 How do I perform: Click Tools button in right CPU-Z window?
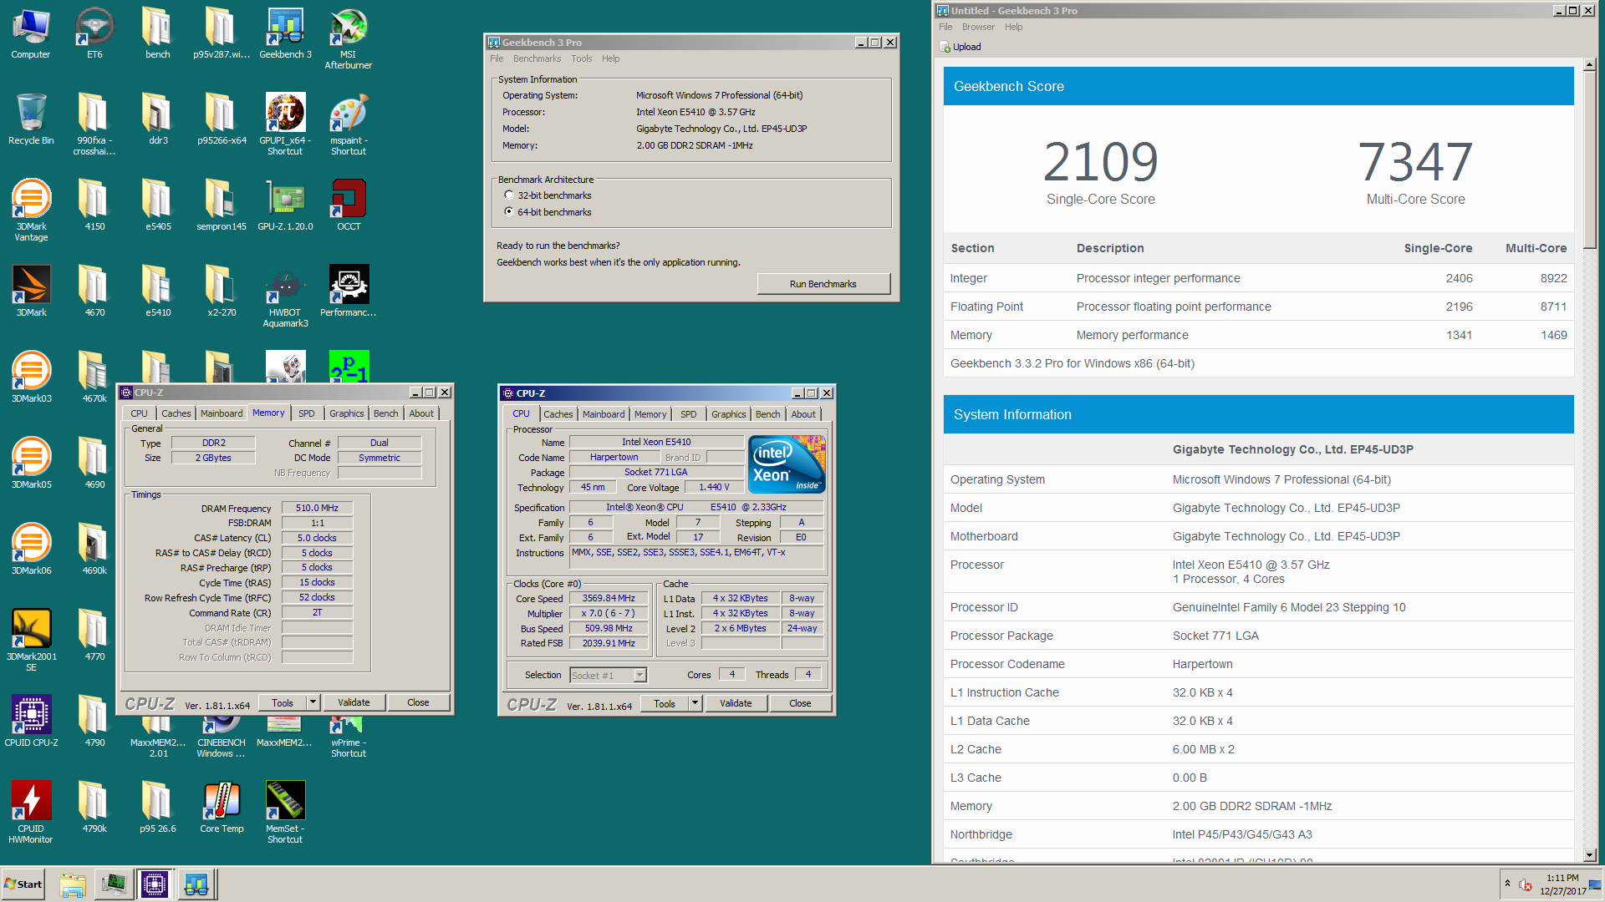665,703
